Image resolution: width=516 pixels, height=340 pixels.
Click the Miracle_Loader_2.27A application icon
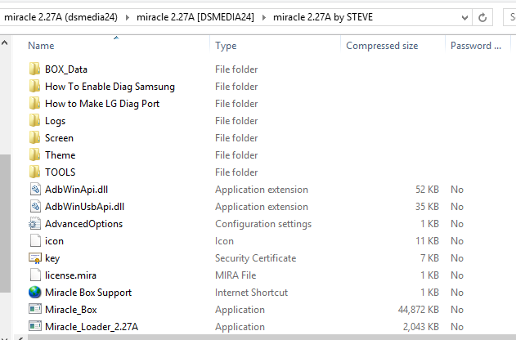coord(35,326)
